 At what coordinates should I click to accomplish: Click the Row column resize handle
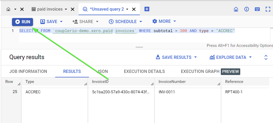(x=19, y=84)
